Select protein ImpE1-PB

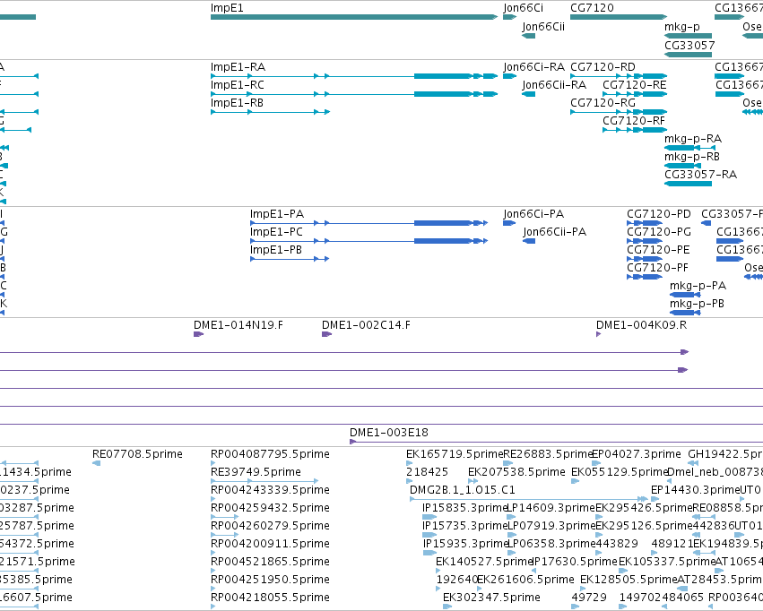point(290,259)
